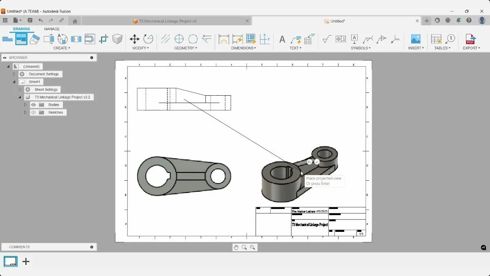
Task: Click the Pan hand navigation tool
Action: (x=236, y=247)
